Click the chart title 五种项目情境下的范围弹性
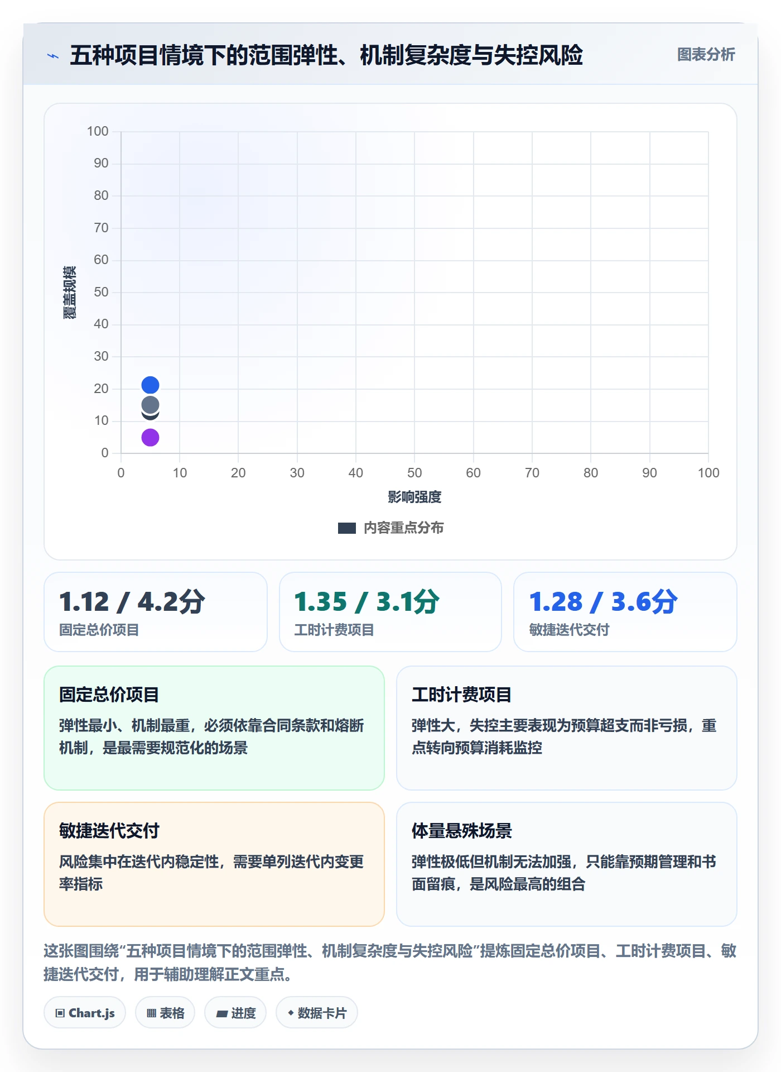Screen dimensions: 781x1072 coord(326,55)
